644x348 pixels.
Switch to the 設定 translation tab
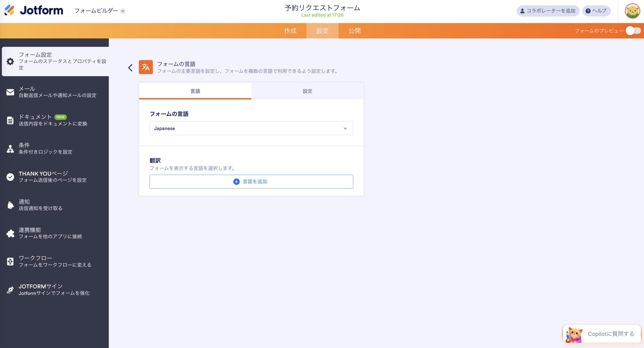[x=307, y=91]
